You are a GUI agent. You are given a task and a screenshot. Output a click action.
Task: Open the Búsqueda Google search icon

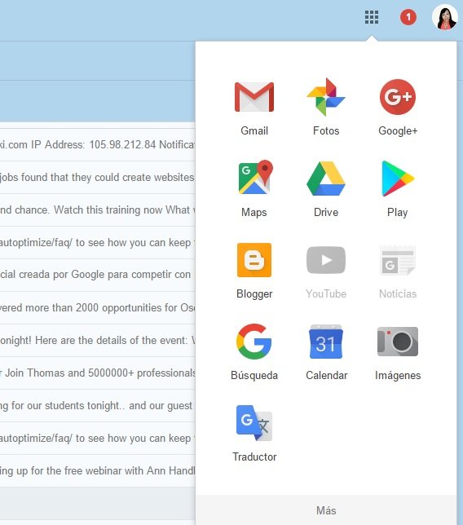pos(254,342)
